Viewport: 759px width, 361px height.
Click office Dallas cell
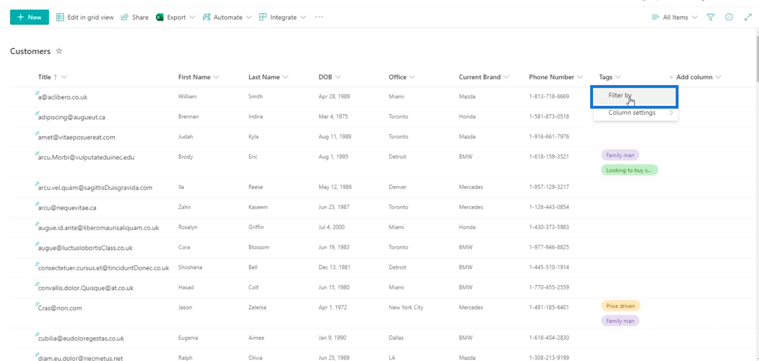tap(396, 338)
